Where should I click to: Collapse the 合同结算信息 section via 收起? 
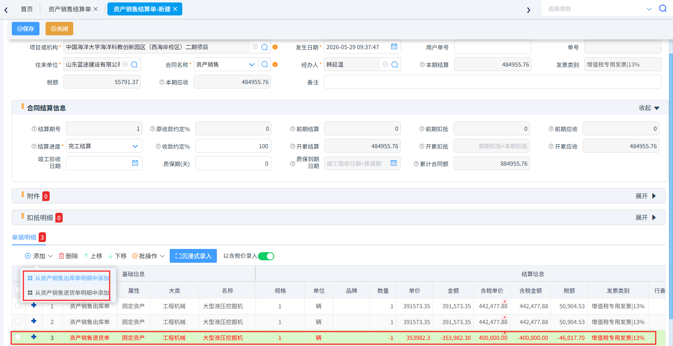point(649,108)
